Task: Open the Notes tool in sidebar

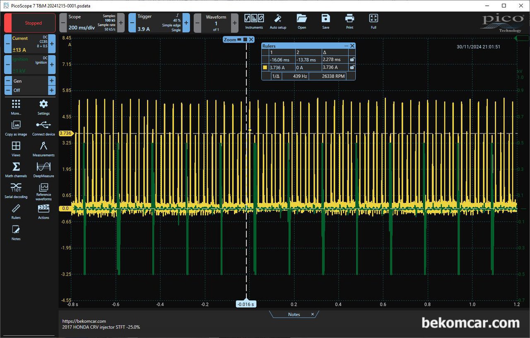Action: [16, 233]
